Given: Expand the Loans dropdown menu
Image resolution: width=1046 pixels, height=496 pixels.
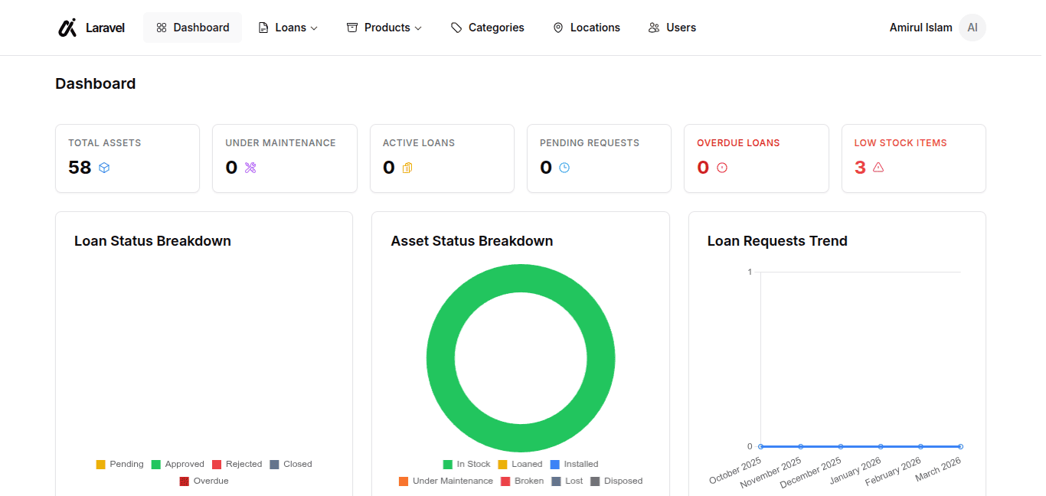Looking at the screenshot, I should (288, 28).
